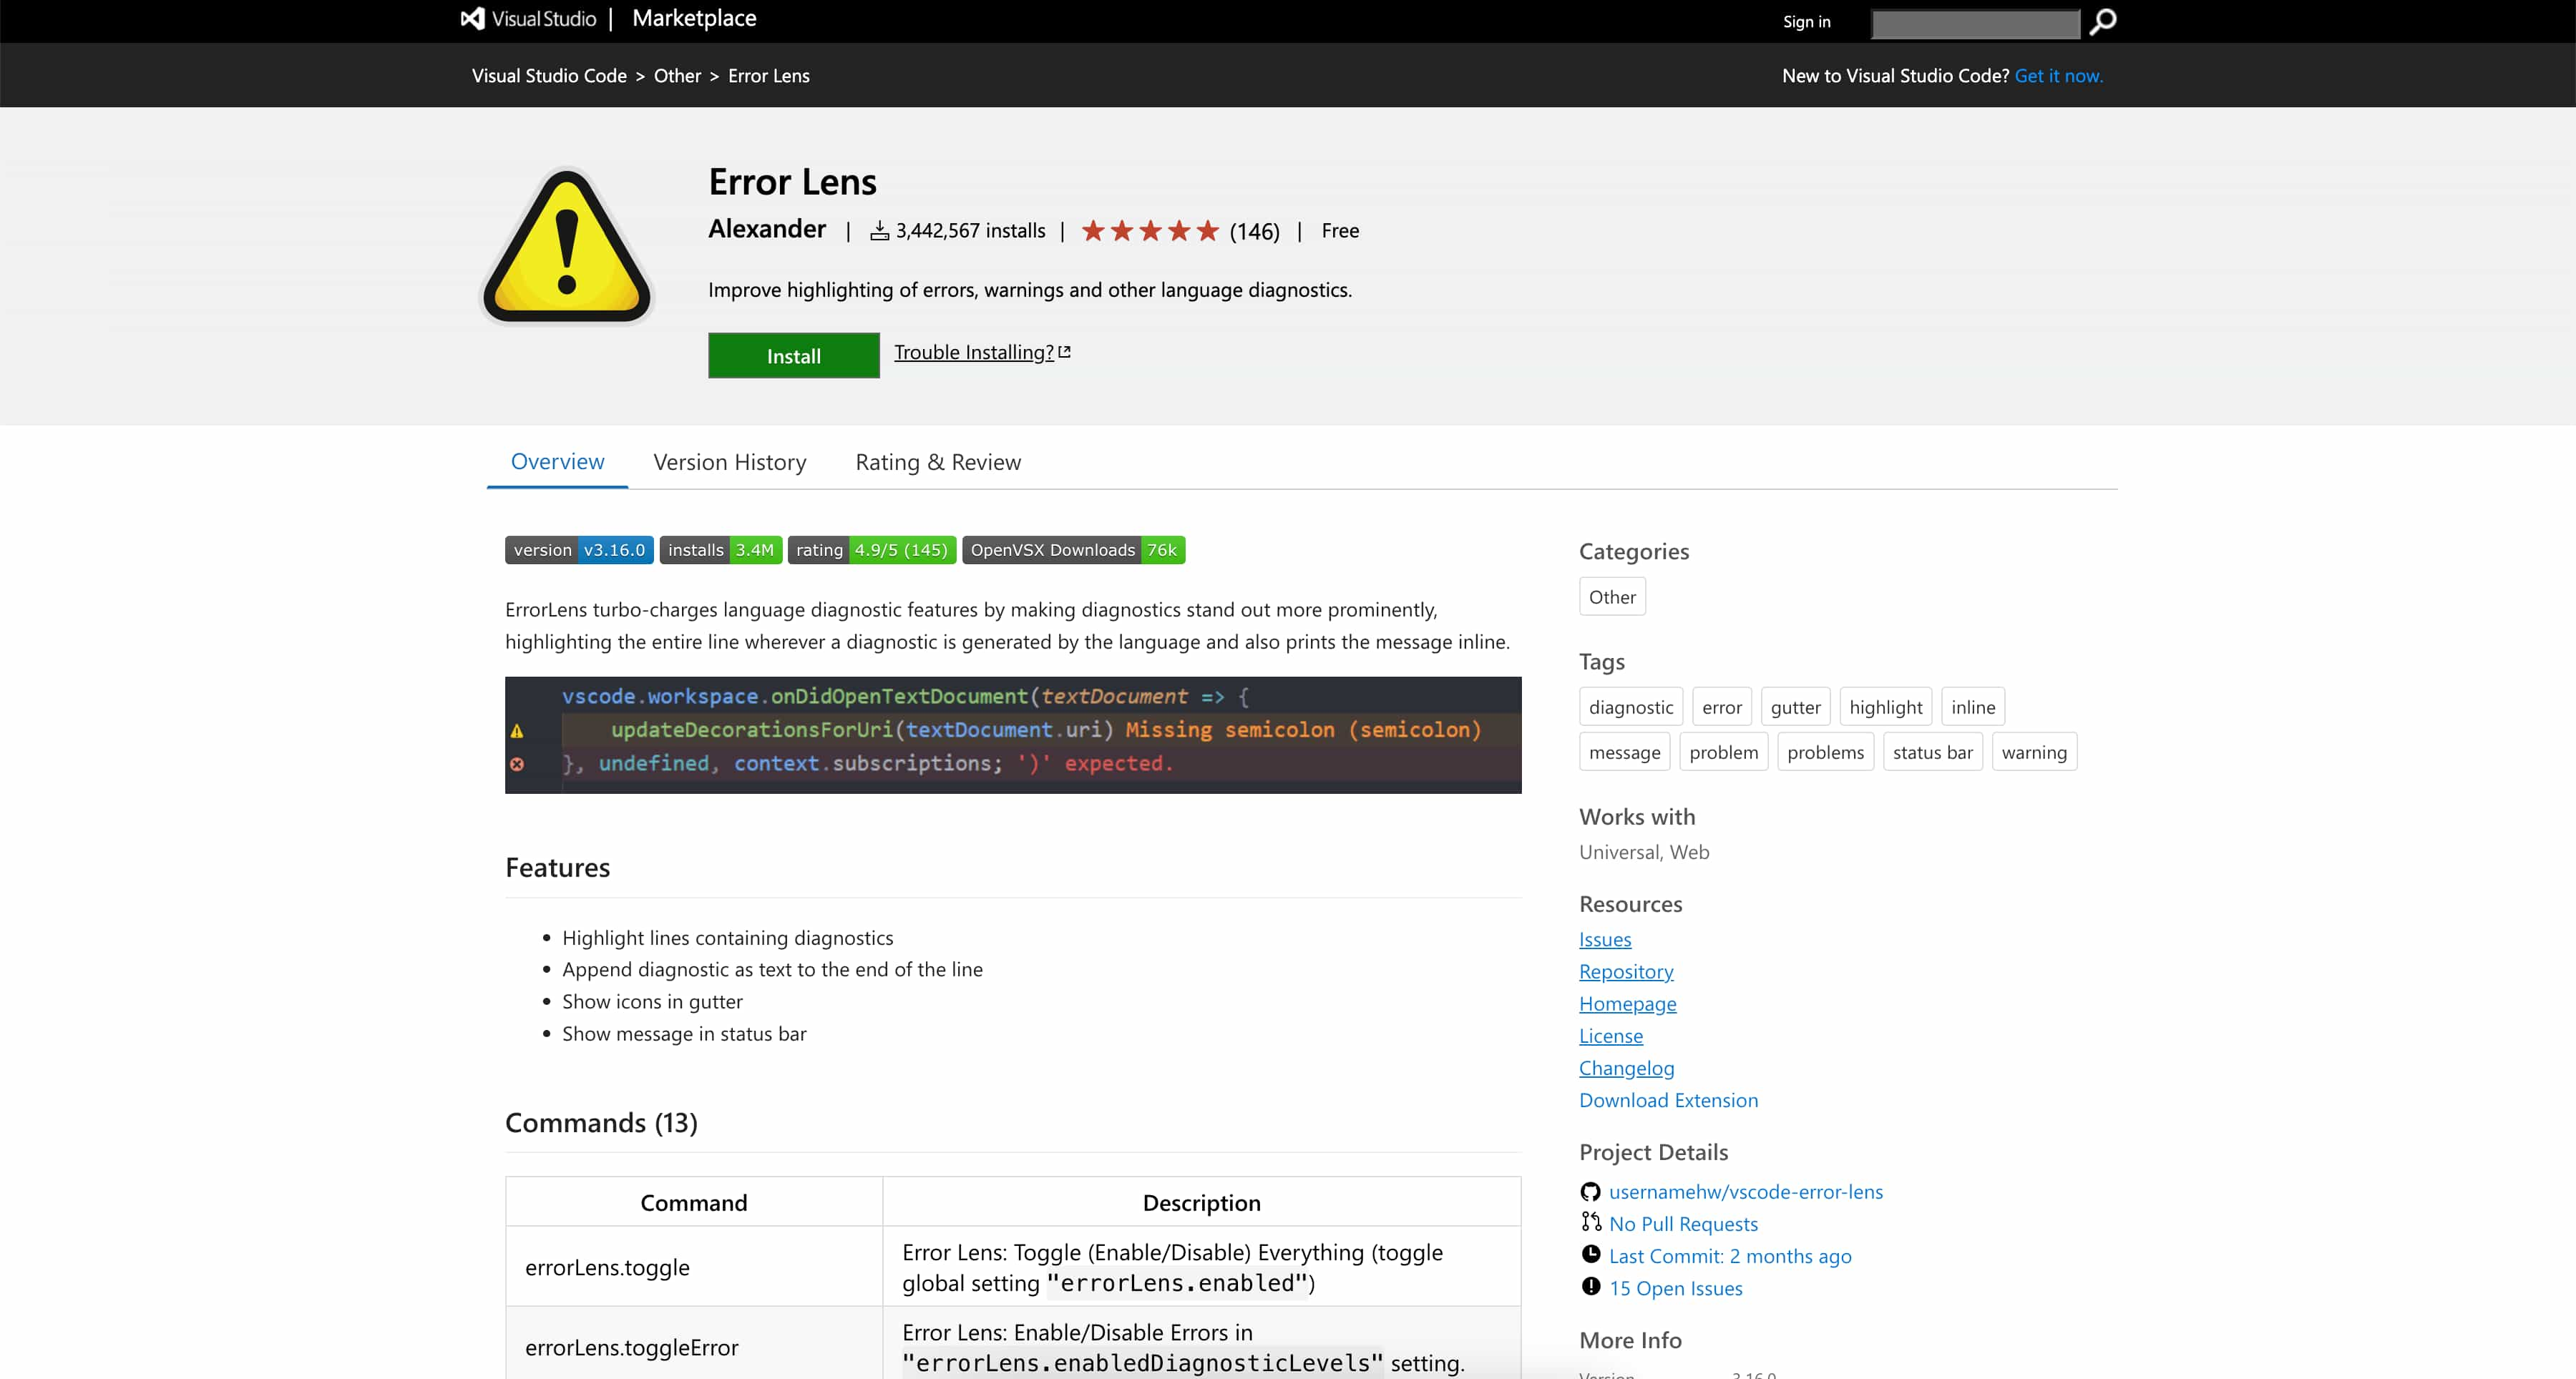Click the Visual Studio logo icon

pyautogui.click(x=472, y=19)
